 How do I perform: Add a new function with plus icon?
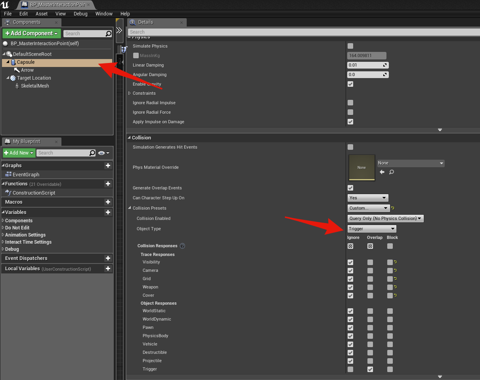coord(108,184)
